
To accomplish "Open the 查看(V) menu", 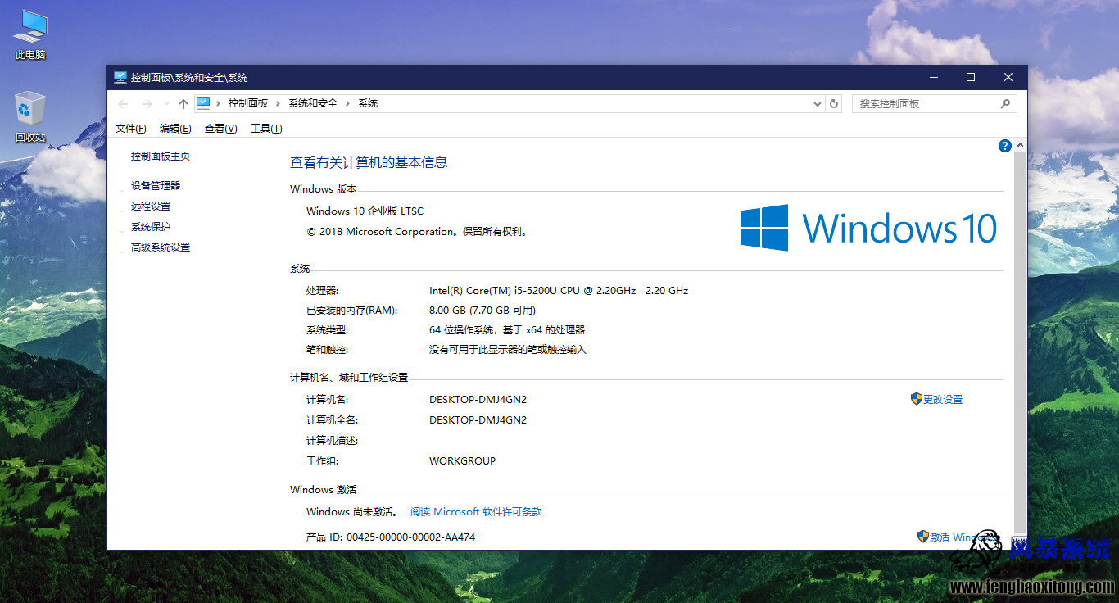I will 220,129.
